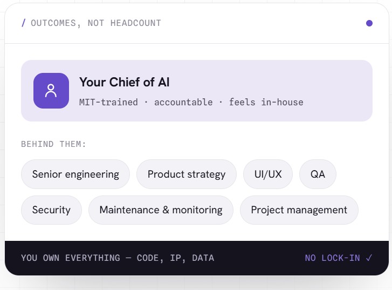Click the feels in-house text
Viewport: 392px width, 290px height.
click(266, 102)
